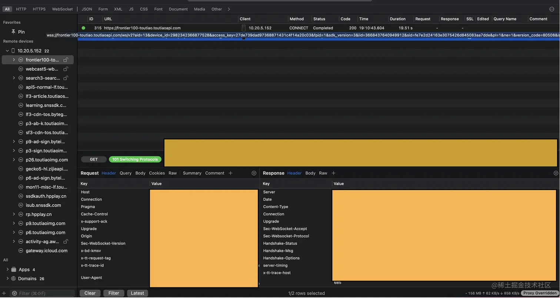This screenshot has height=298, width=560.
Task: Open the Request Comment tab
Action: [215, 173]
